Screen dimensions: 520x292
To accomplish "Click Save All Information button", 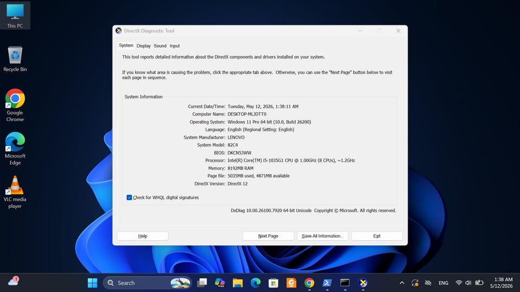I will click(x=322, y=236).
